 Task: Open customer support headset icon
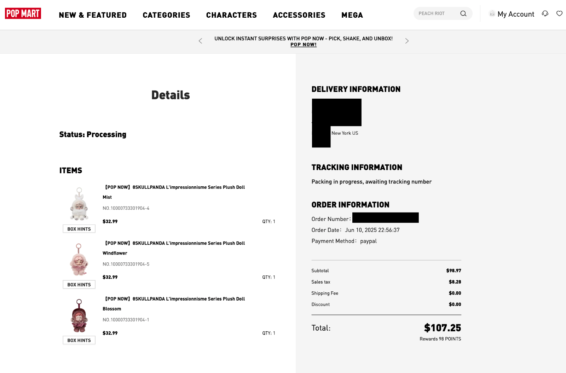[545, 13]
